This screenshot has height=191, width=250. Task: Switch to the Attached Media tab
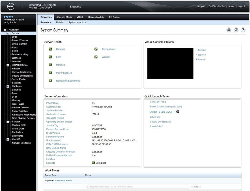pos(64,17)
